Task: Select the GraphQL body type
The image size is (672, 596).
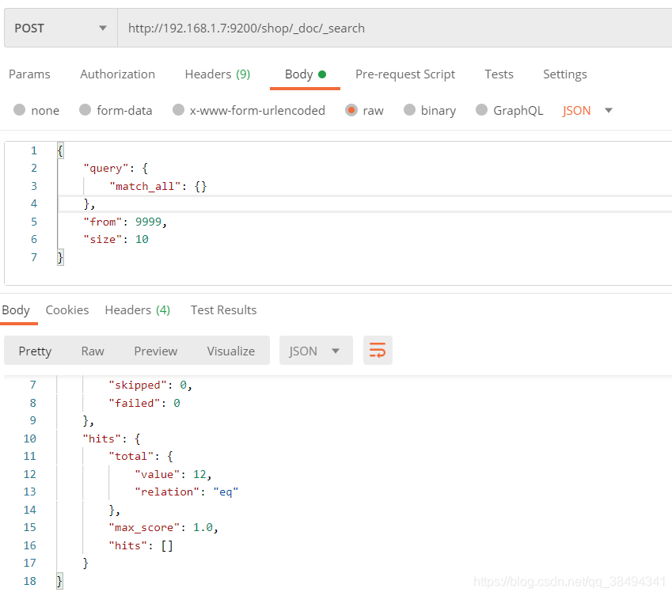Action: 482,111
